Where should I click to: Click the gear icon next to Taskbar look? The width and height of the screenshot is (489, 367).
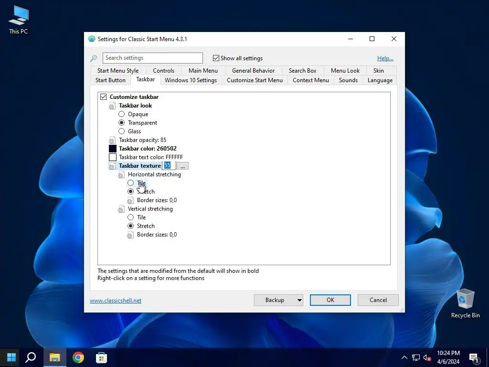112,106
